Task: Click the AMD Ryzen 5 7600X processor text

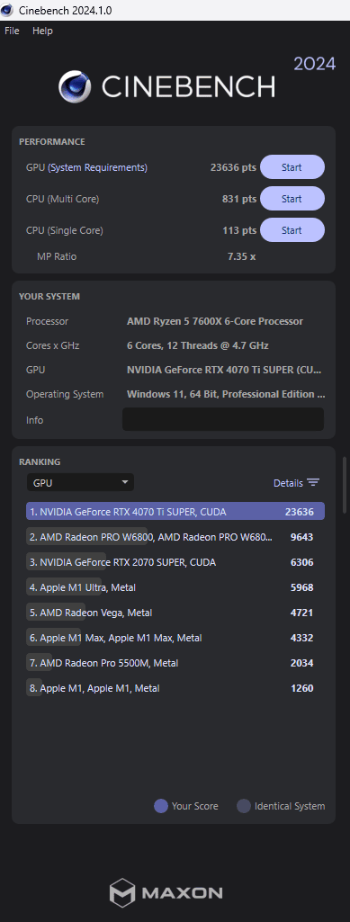Action: pyautogui.click(x=215, y=321)
